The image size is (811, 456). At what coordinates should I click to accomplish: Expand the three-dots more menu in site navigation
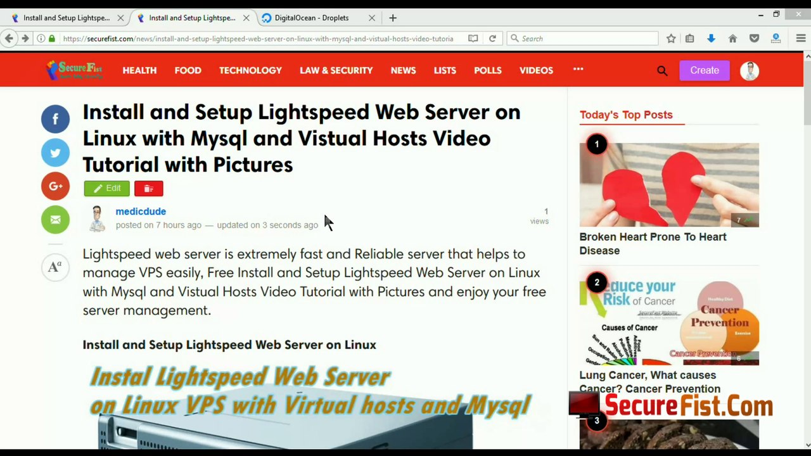[578, 69]
